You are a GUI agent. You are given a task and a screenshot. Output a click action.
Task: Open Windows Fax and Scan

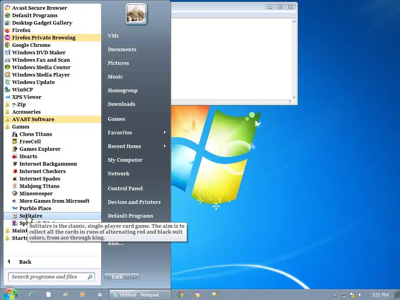pos(52,60)
